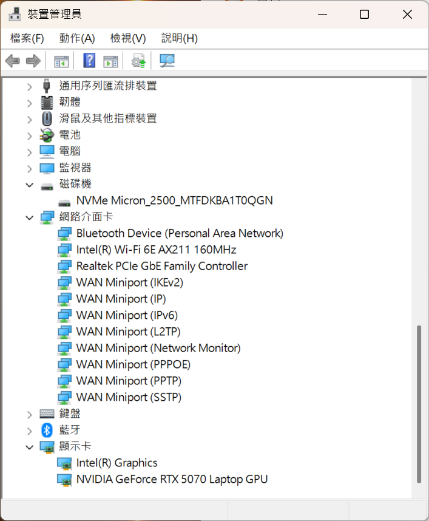
Task: Select WAN Miniport (PPPOE)
Action: 133,364
